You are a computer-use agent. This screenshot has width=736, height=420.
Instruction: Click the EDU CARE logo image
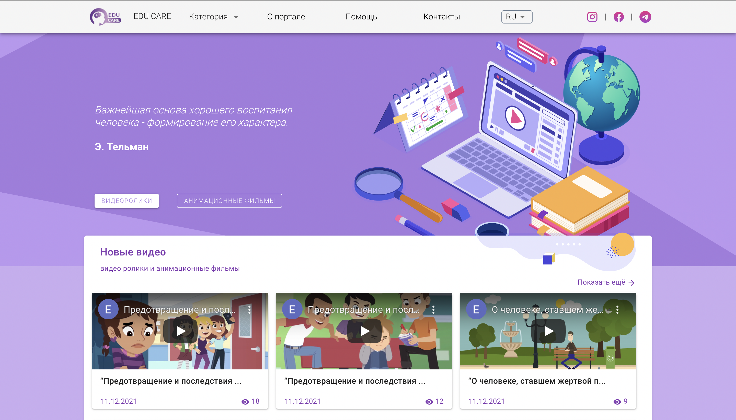pos(105,17)
